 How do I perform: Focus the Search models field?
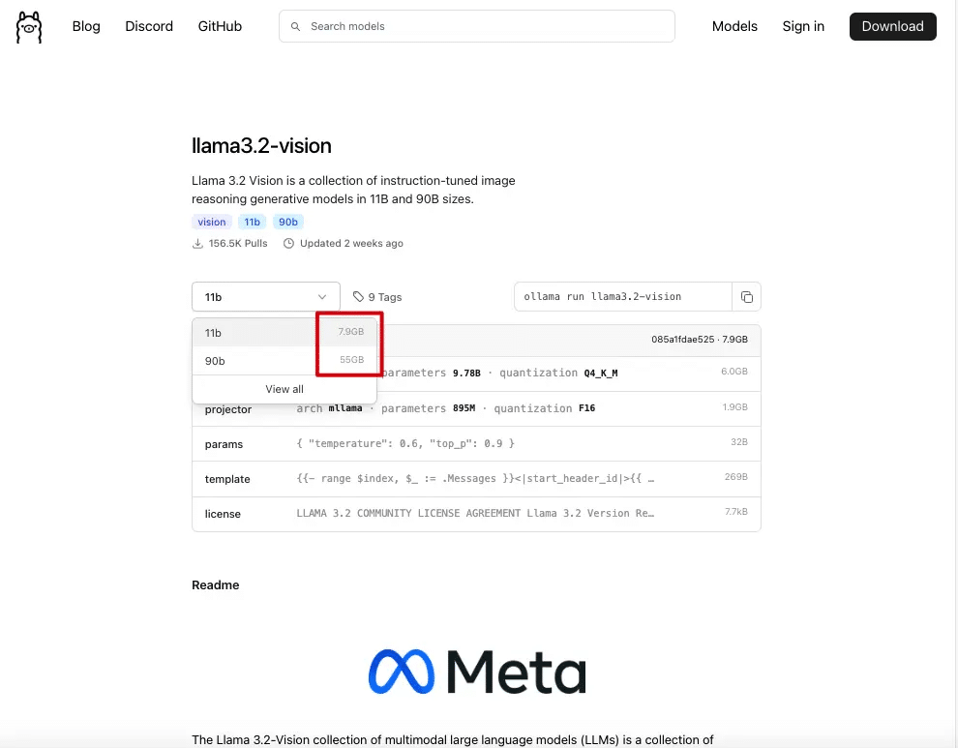pos(476,26)
